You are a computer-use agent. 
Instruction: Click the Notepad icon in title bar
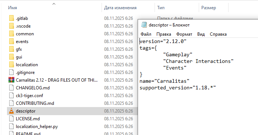[144, 25]
